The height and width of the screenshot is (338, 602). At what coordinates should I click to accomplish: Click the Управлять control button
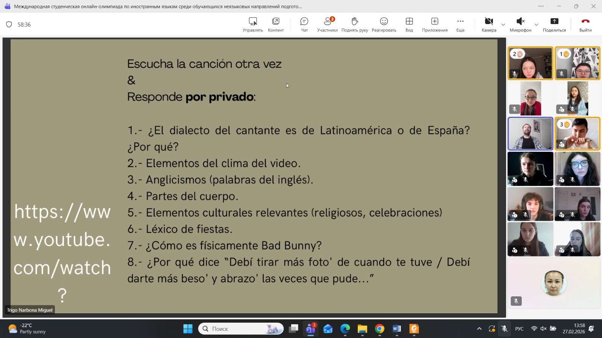click(x=252, y=24)
